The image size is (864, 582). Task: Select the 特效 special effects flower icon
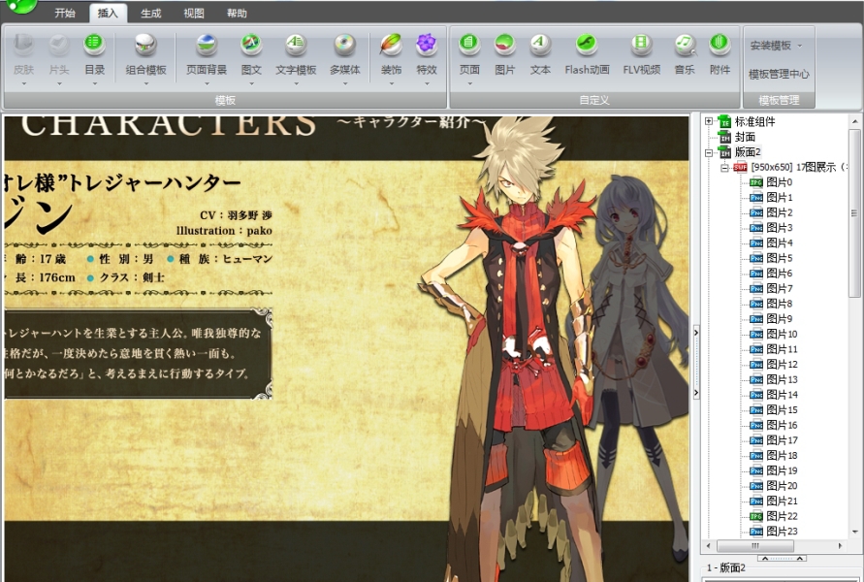pyautogui.click(x=427, y=45)
